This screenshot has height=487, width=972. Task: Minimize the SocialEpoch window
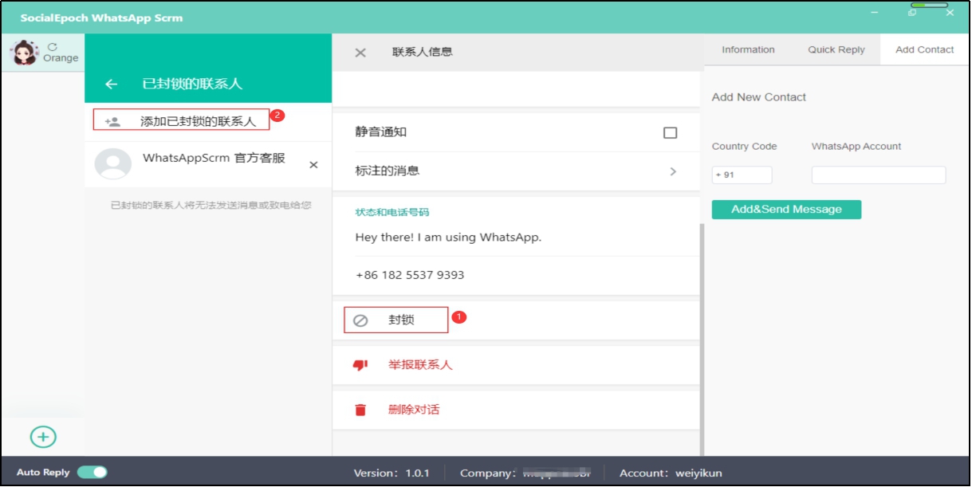(x=875, y=13)
